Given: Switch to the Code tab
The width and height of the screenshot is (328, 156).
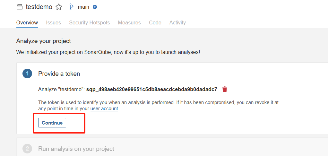Looking at the screenshot, I should pyautogui.click(x=155, y=22).
